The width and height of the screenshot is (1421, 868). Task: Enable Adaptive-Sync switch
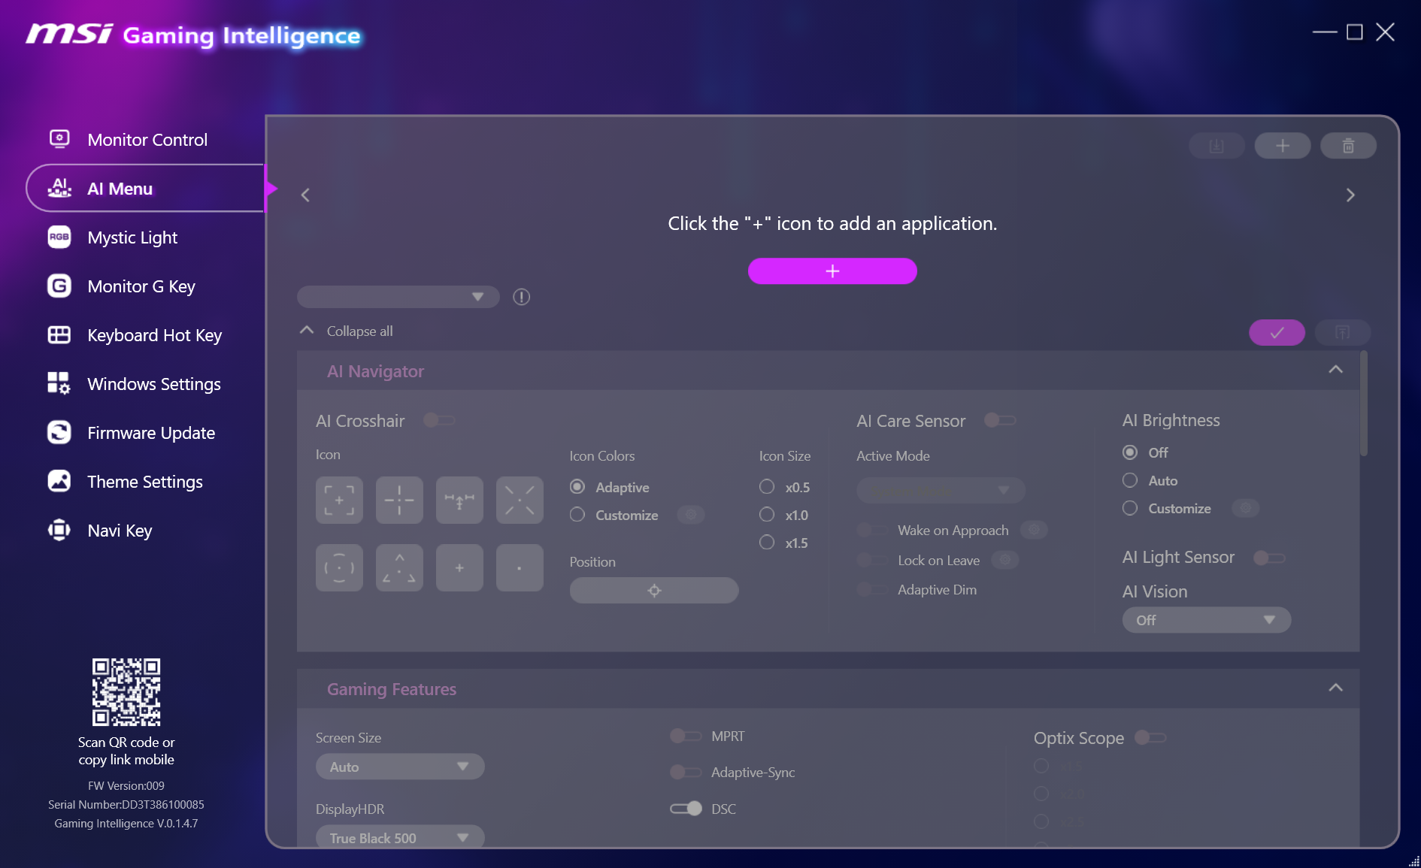click(x=686, y=772)
